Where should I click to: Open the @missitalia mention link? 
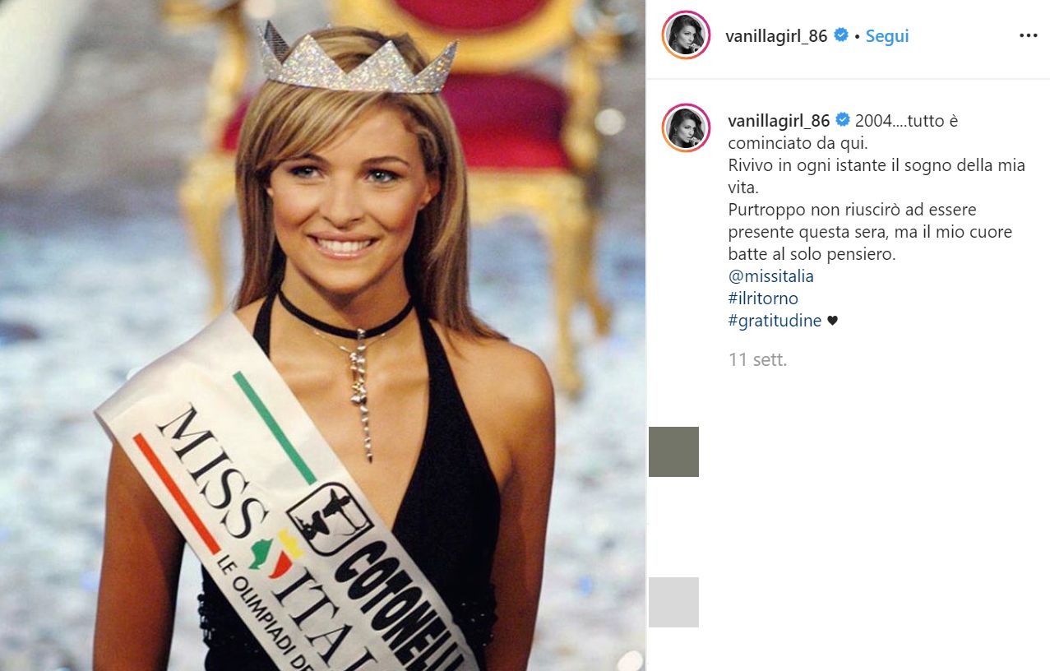pyautogui.click(x=770, y=276)
